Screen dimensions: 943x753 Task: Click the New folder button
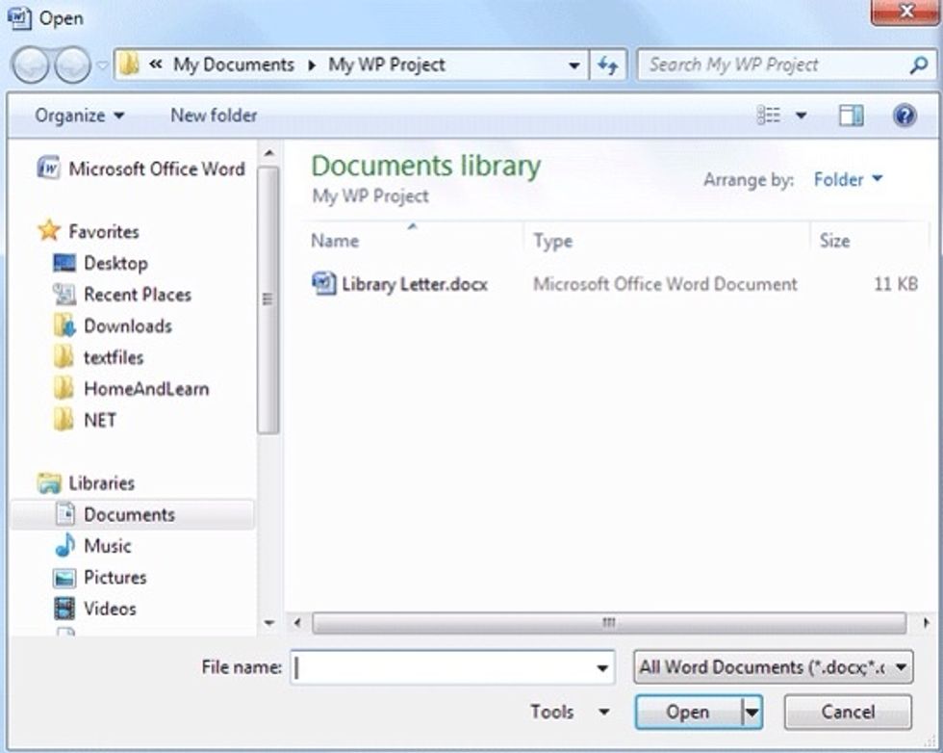(214, 115)
